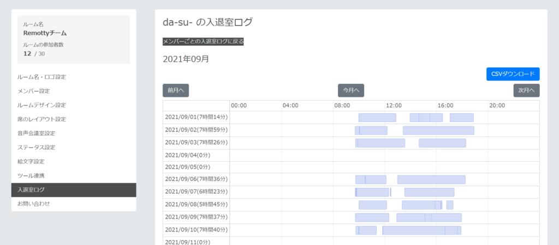
Task: Click afternoon session bar on 2021/09/06
Action: click(431, 180)
